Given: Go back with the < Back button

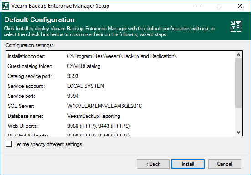Looking at the screenshot, I should pyautogui.click(x=153, y=164).
